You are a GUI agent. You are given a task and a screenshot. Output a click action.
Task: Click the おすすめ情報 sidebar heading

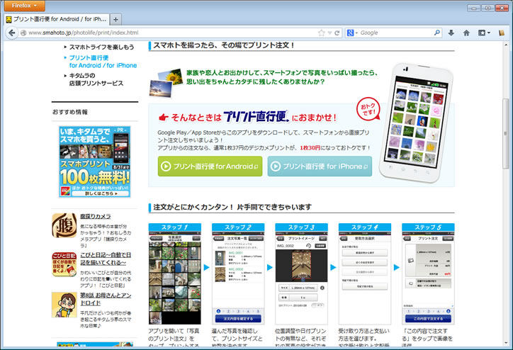tap(70, 112)
